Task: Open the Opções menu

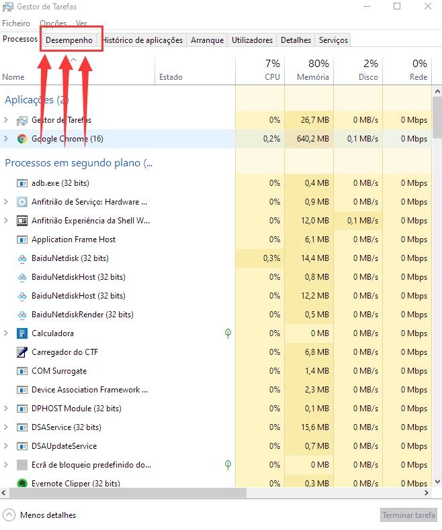Action: (x=53, y=23)
